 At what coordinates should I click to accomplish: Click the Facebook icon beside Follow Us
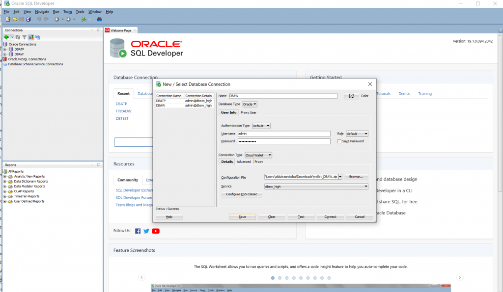click(138, 231)
